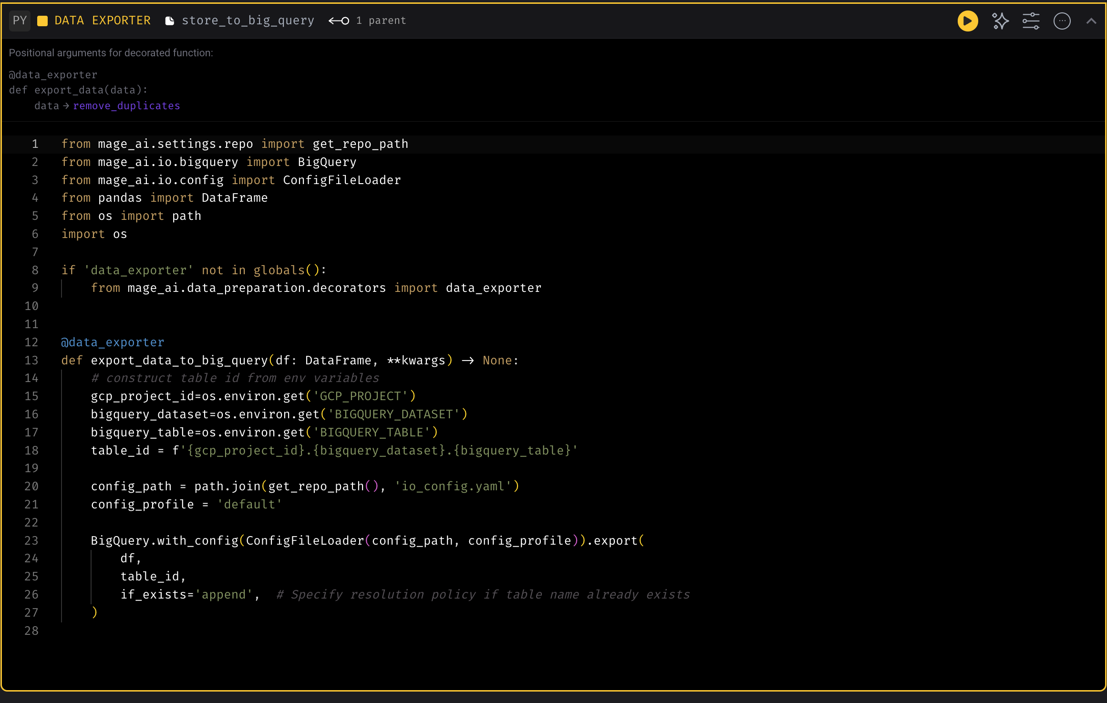Click 'def export_data(data):' header text
The image size is (1107, 703).
pos(78,90)
